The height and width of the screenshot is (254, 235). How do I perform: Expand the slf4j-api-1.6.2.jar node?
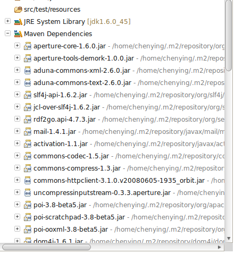tap(17, 95)
